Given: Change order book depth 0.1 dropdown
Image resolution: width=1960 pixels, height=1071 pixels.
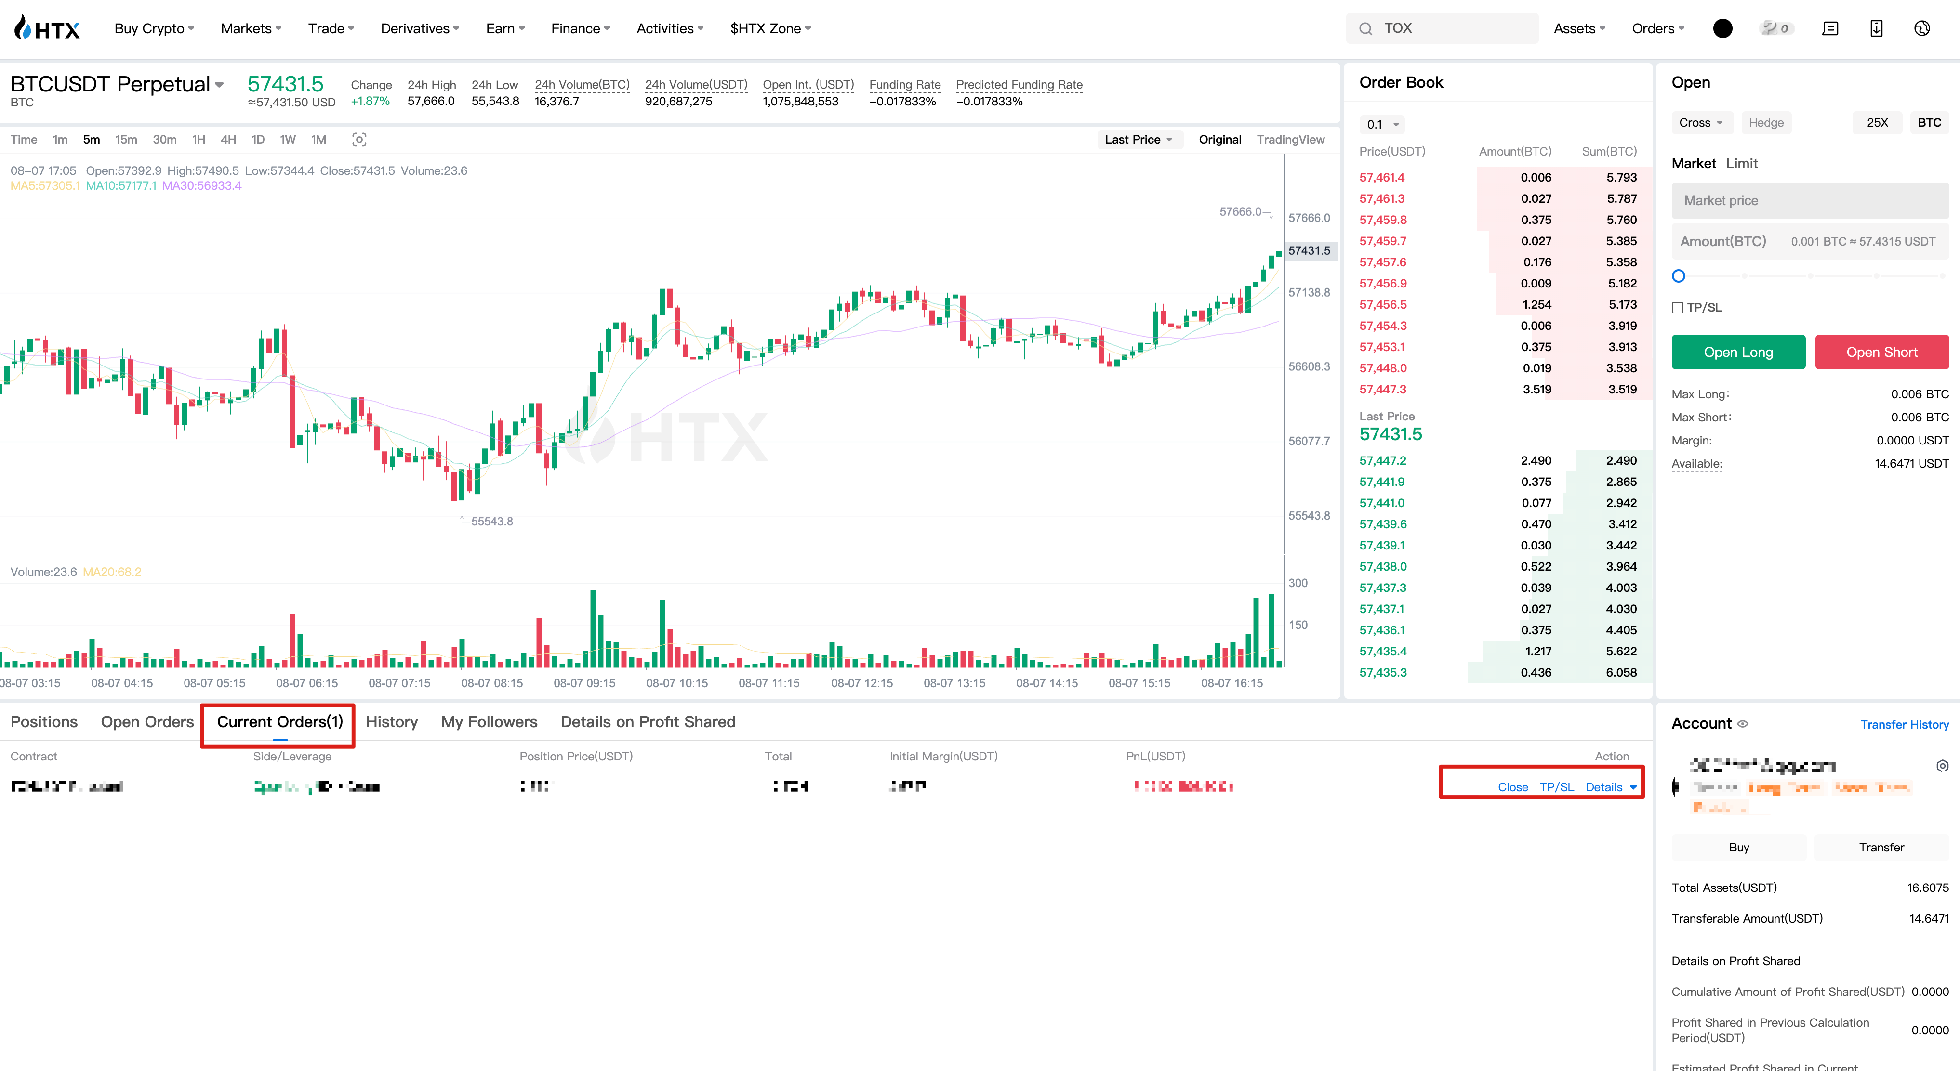Looking at the screenshot, I should tap(1382, 124).
